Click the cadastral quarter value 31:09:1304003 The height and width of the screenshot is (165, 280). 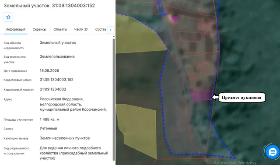click(x=53, y=89)
